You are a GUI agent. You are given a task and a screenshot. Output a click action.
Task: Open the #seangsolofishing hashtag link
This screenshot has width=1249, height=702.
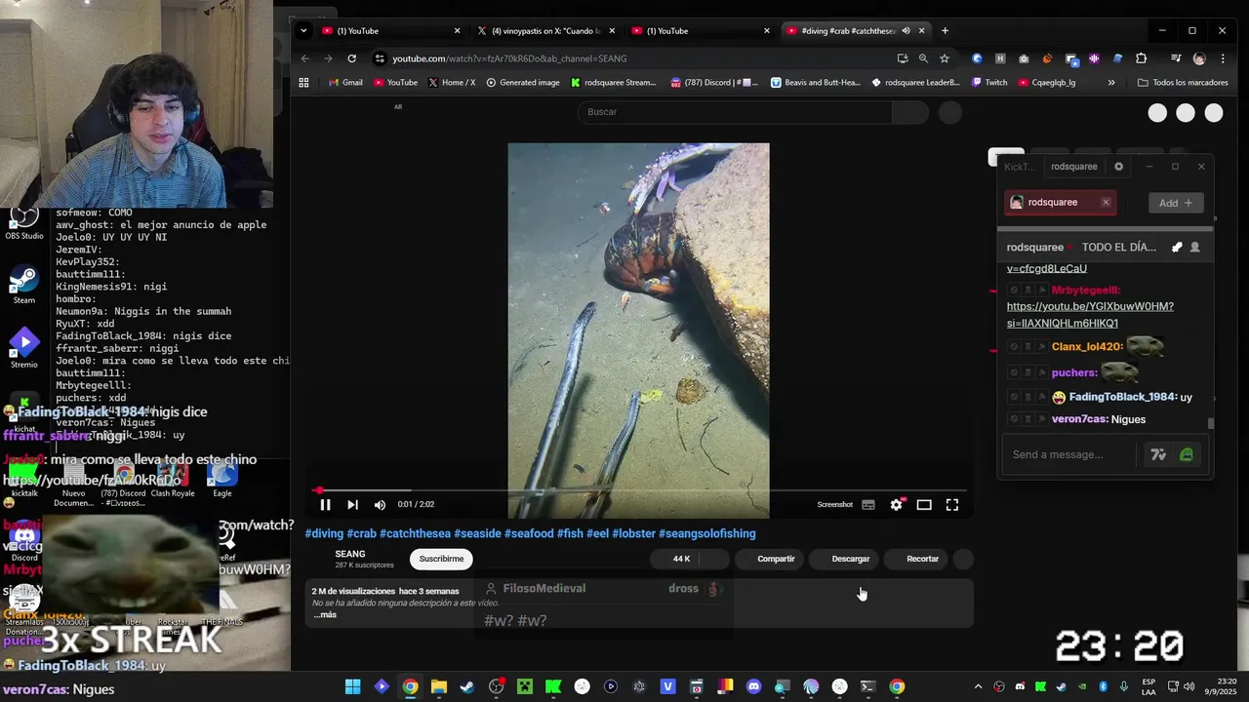(707, 533)
